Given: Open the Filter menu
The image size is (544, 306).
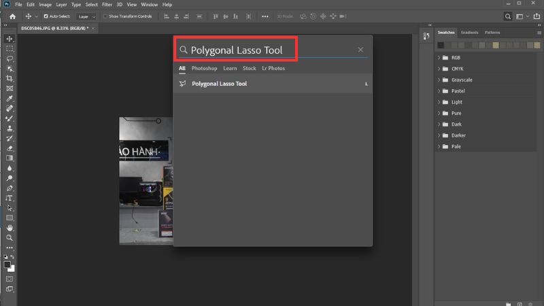Looking at the screenshot, I should (x=107, y=4).
